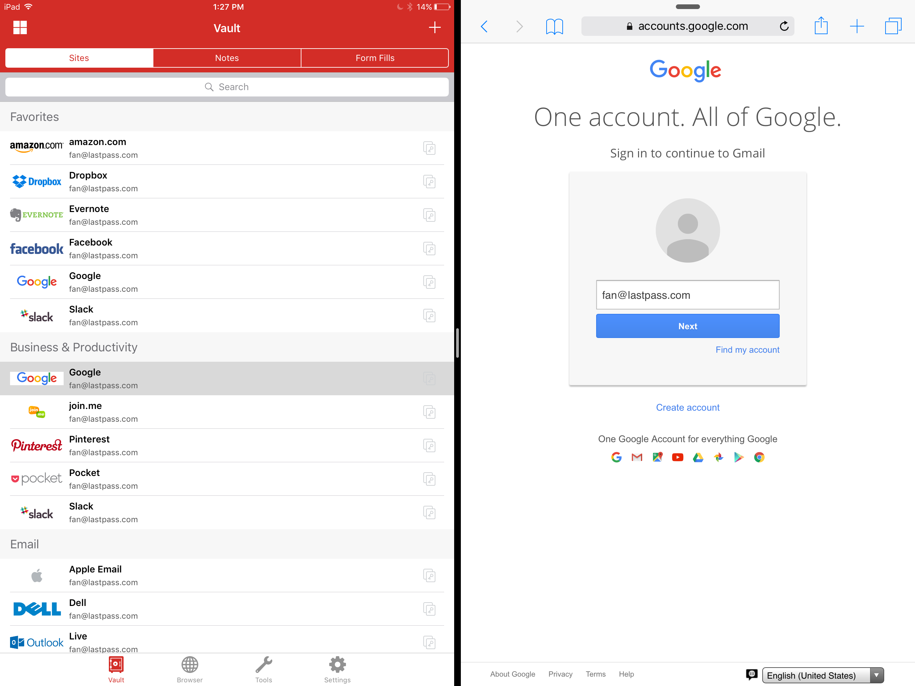The width and height of the screenshot is (915, 686).
Task: Open the Dell vault entry
Action: [227, 609]
